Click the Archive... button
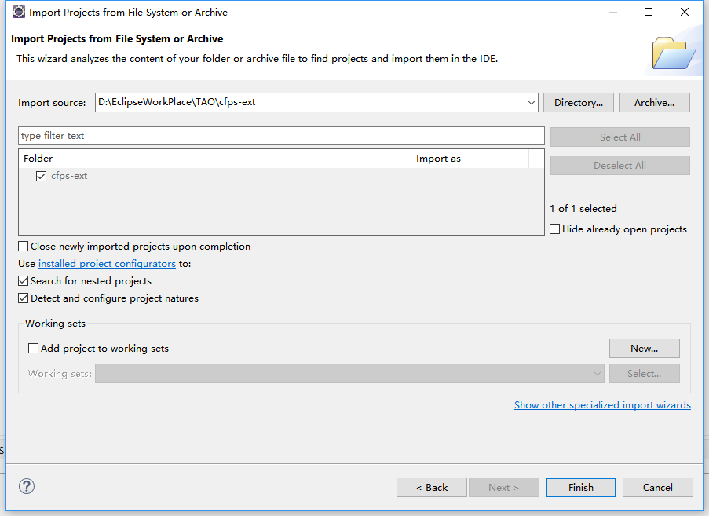Image resolution: width=709 pixels, height=516 pixels. 654,103
